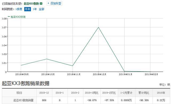The height and width of the screenshot is (104, 171).
Task: Click the 2019年01月 x-axis label
Action: point(126,75)
